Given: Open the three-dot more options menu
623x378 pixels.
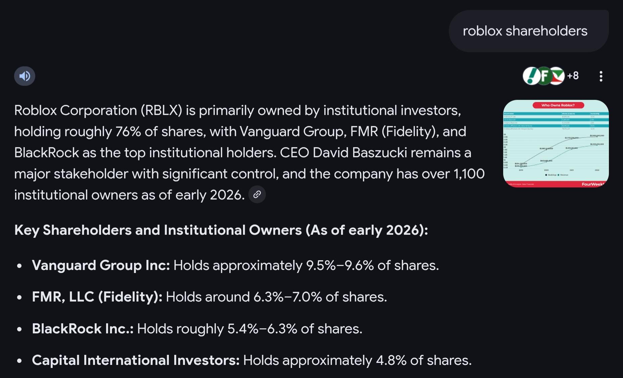Looking at the screenshot, I should tap(601, 76).
